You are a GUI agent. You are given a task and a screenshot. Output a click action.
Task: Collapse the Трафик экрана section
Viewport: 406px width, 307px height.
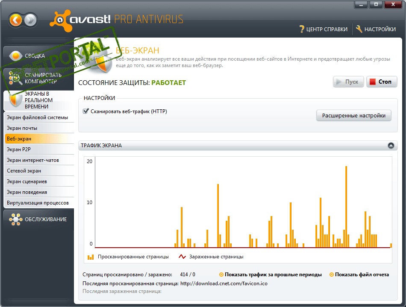tap(391, 146)
